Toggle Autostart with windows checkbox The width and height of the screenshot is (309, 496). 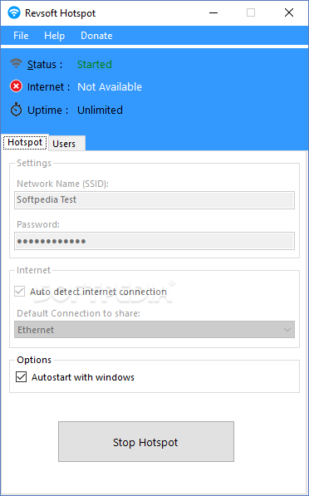point(22,377)
